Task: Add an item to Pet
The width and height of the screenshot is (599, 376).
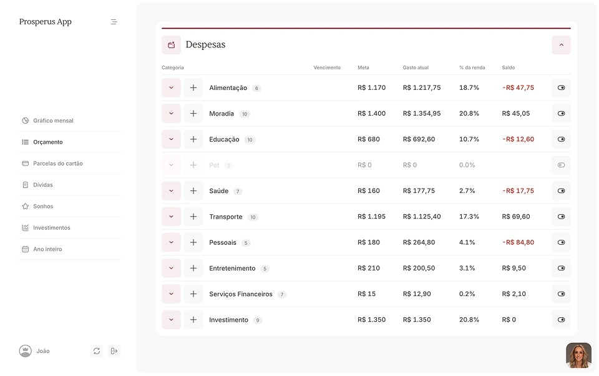Action: (x=193, y=166)
